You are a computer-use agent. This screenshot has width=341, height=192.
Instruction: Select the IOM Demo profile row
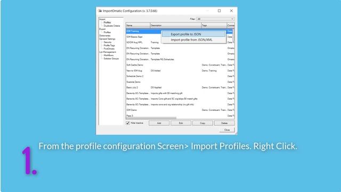[180, 110]
